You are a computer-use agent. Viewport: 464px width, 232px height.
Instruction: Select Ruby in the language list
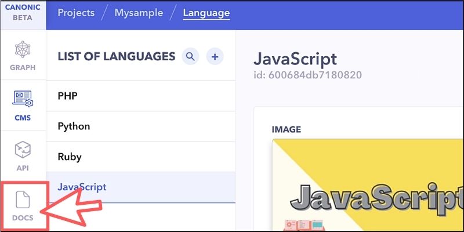(141, 157)
